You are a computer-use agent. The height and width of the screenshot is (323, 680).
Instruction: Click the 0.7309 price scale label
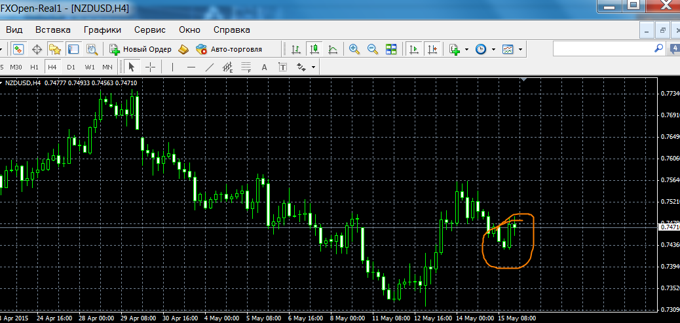[670, 309]
